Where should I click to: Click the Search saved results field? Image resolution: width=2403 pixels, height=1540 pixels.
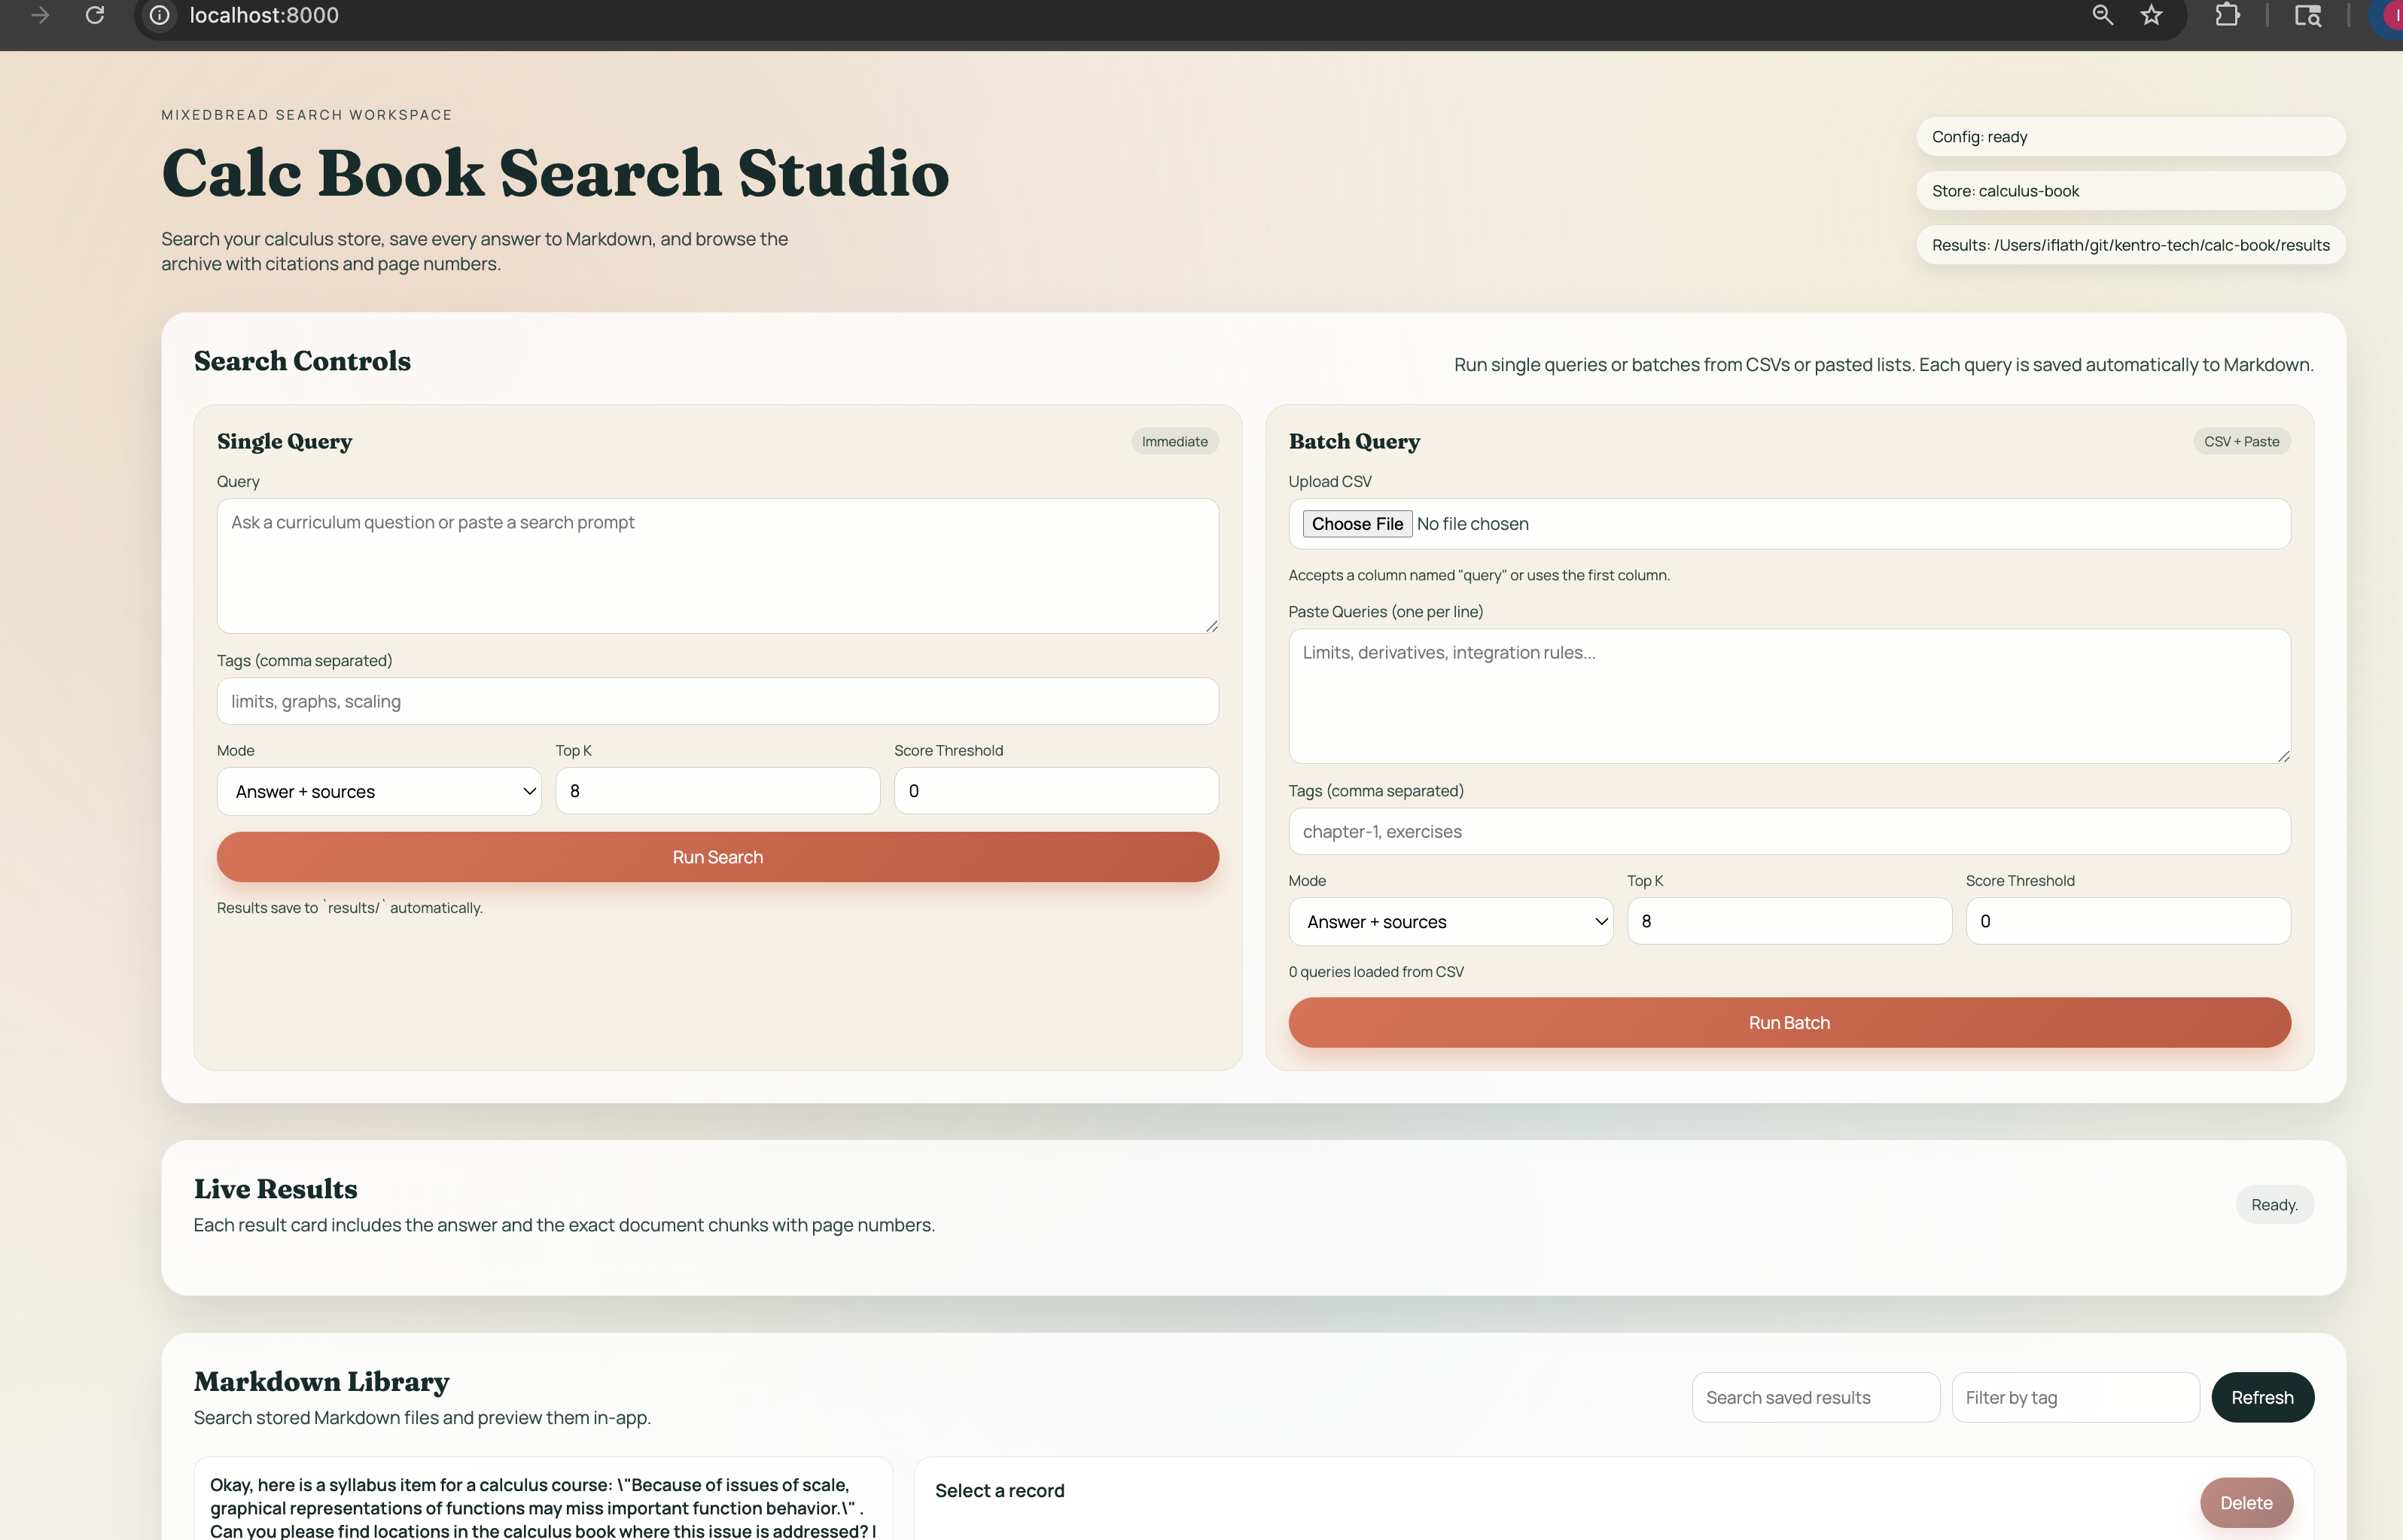1815,1397
